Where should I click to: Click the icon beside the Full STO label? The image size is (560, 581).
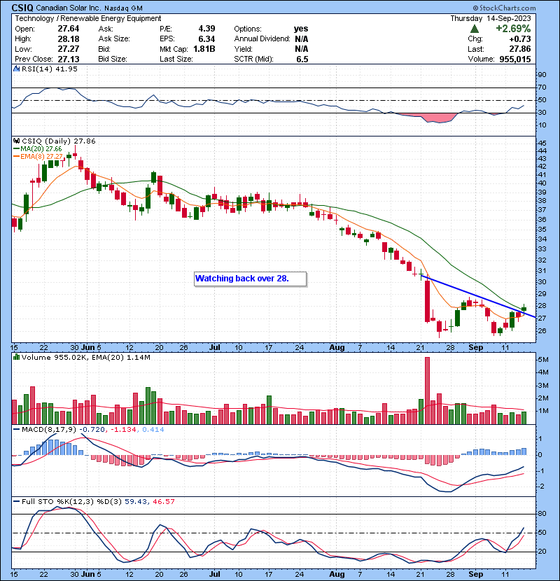(16, 502)
